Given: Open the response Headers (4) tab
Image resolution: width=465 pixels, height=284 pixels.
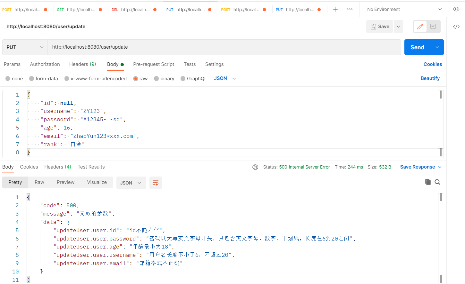Looking at the screenshot, I should 58,167.
